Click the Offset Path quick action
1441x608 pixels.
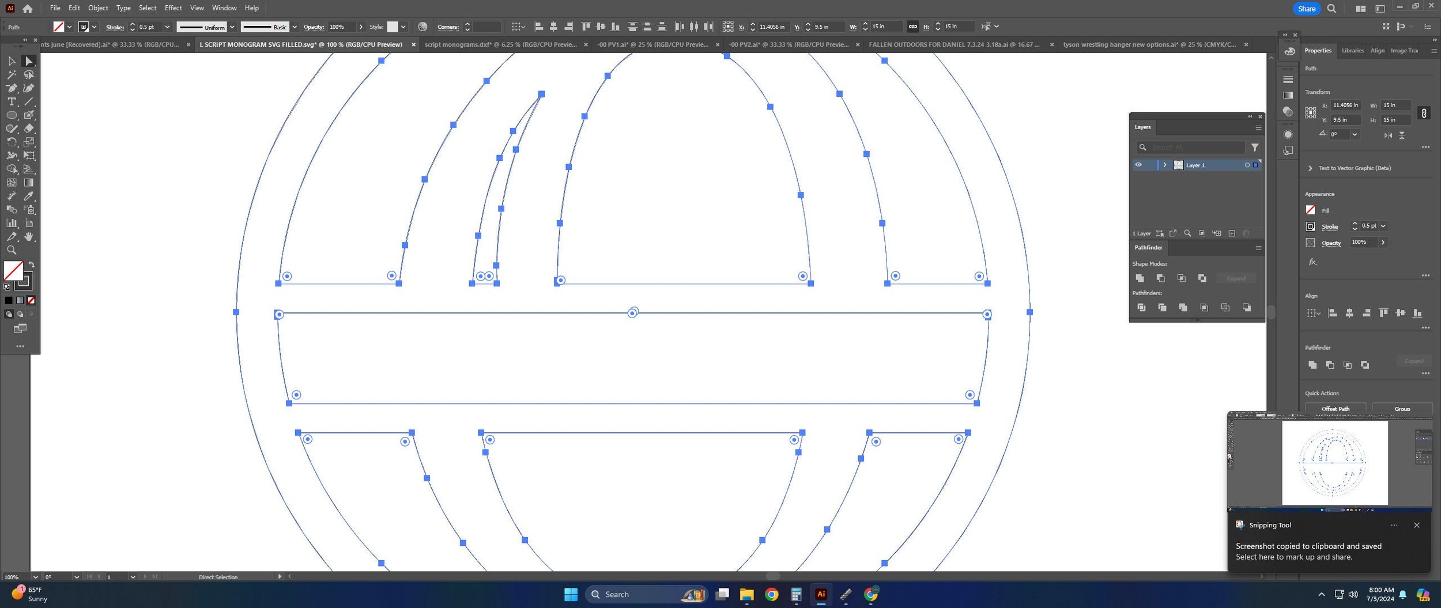[1335, 409]
